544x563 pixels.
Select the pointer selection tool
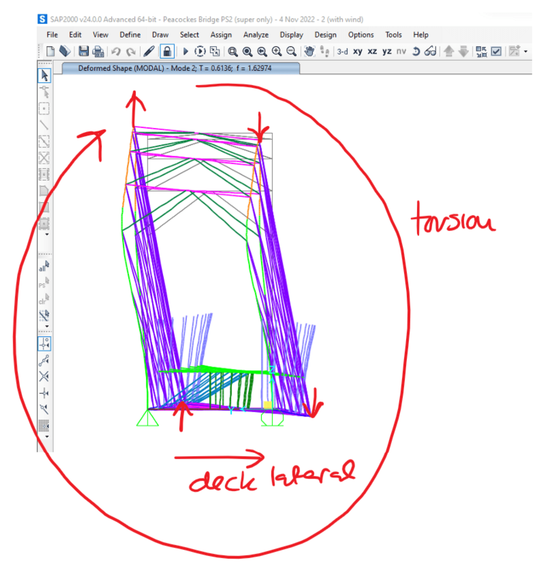tap(44, 75)
